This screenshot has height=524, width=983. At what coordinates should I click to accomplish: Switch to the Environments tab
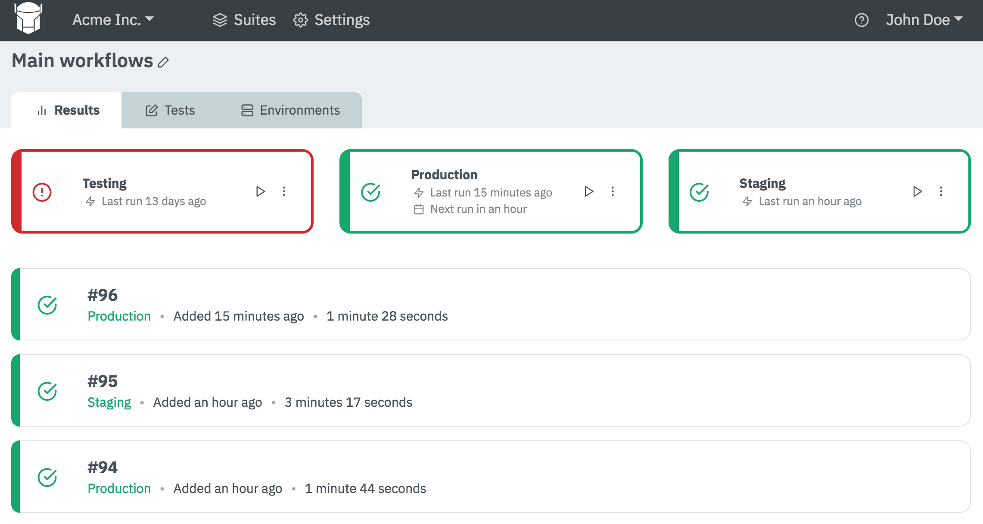tap(290, 110)
